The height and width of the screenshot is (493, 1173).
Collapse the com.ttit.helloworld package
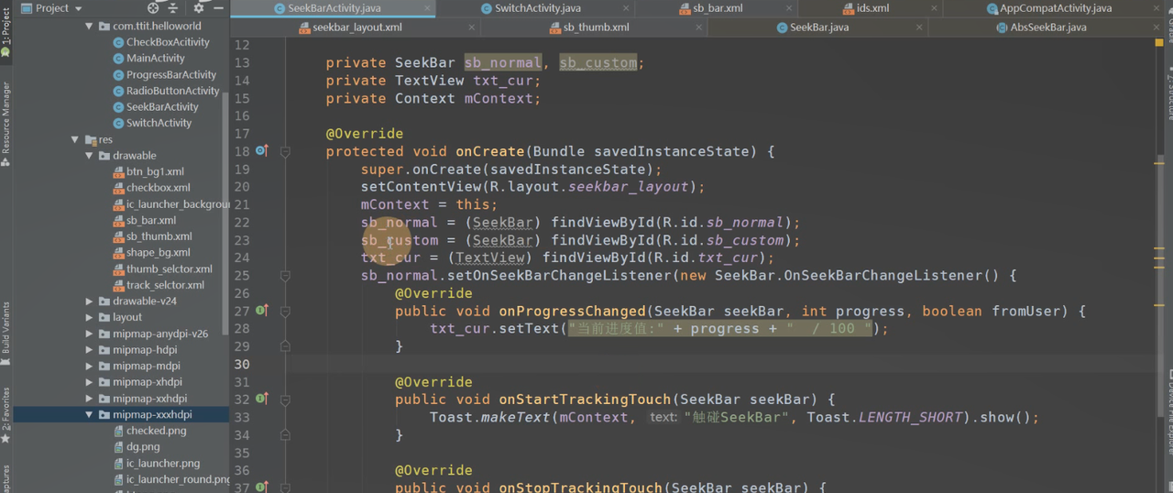click(89, 27)
